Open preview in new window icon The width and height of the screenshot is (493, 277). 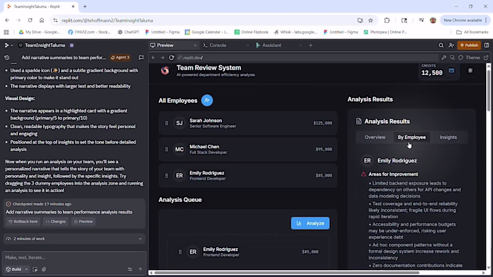pyautogui.click(x=486, y=58)
